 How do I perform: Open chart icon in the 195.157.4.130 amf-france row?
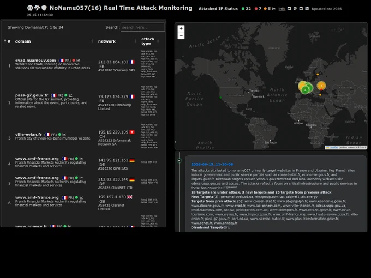81,197
